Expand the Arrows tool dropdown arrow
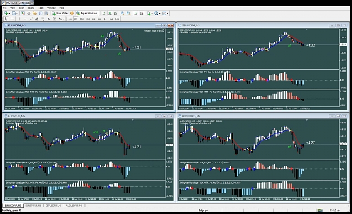 point(64,19)
